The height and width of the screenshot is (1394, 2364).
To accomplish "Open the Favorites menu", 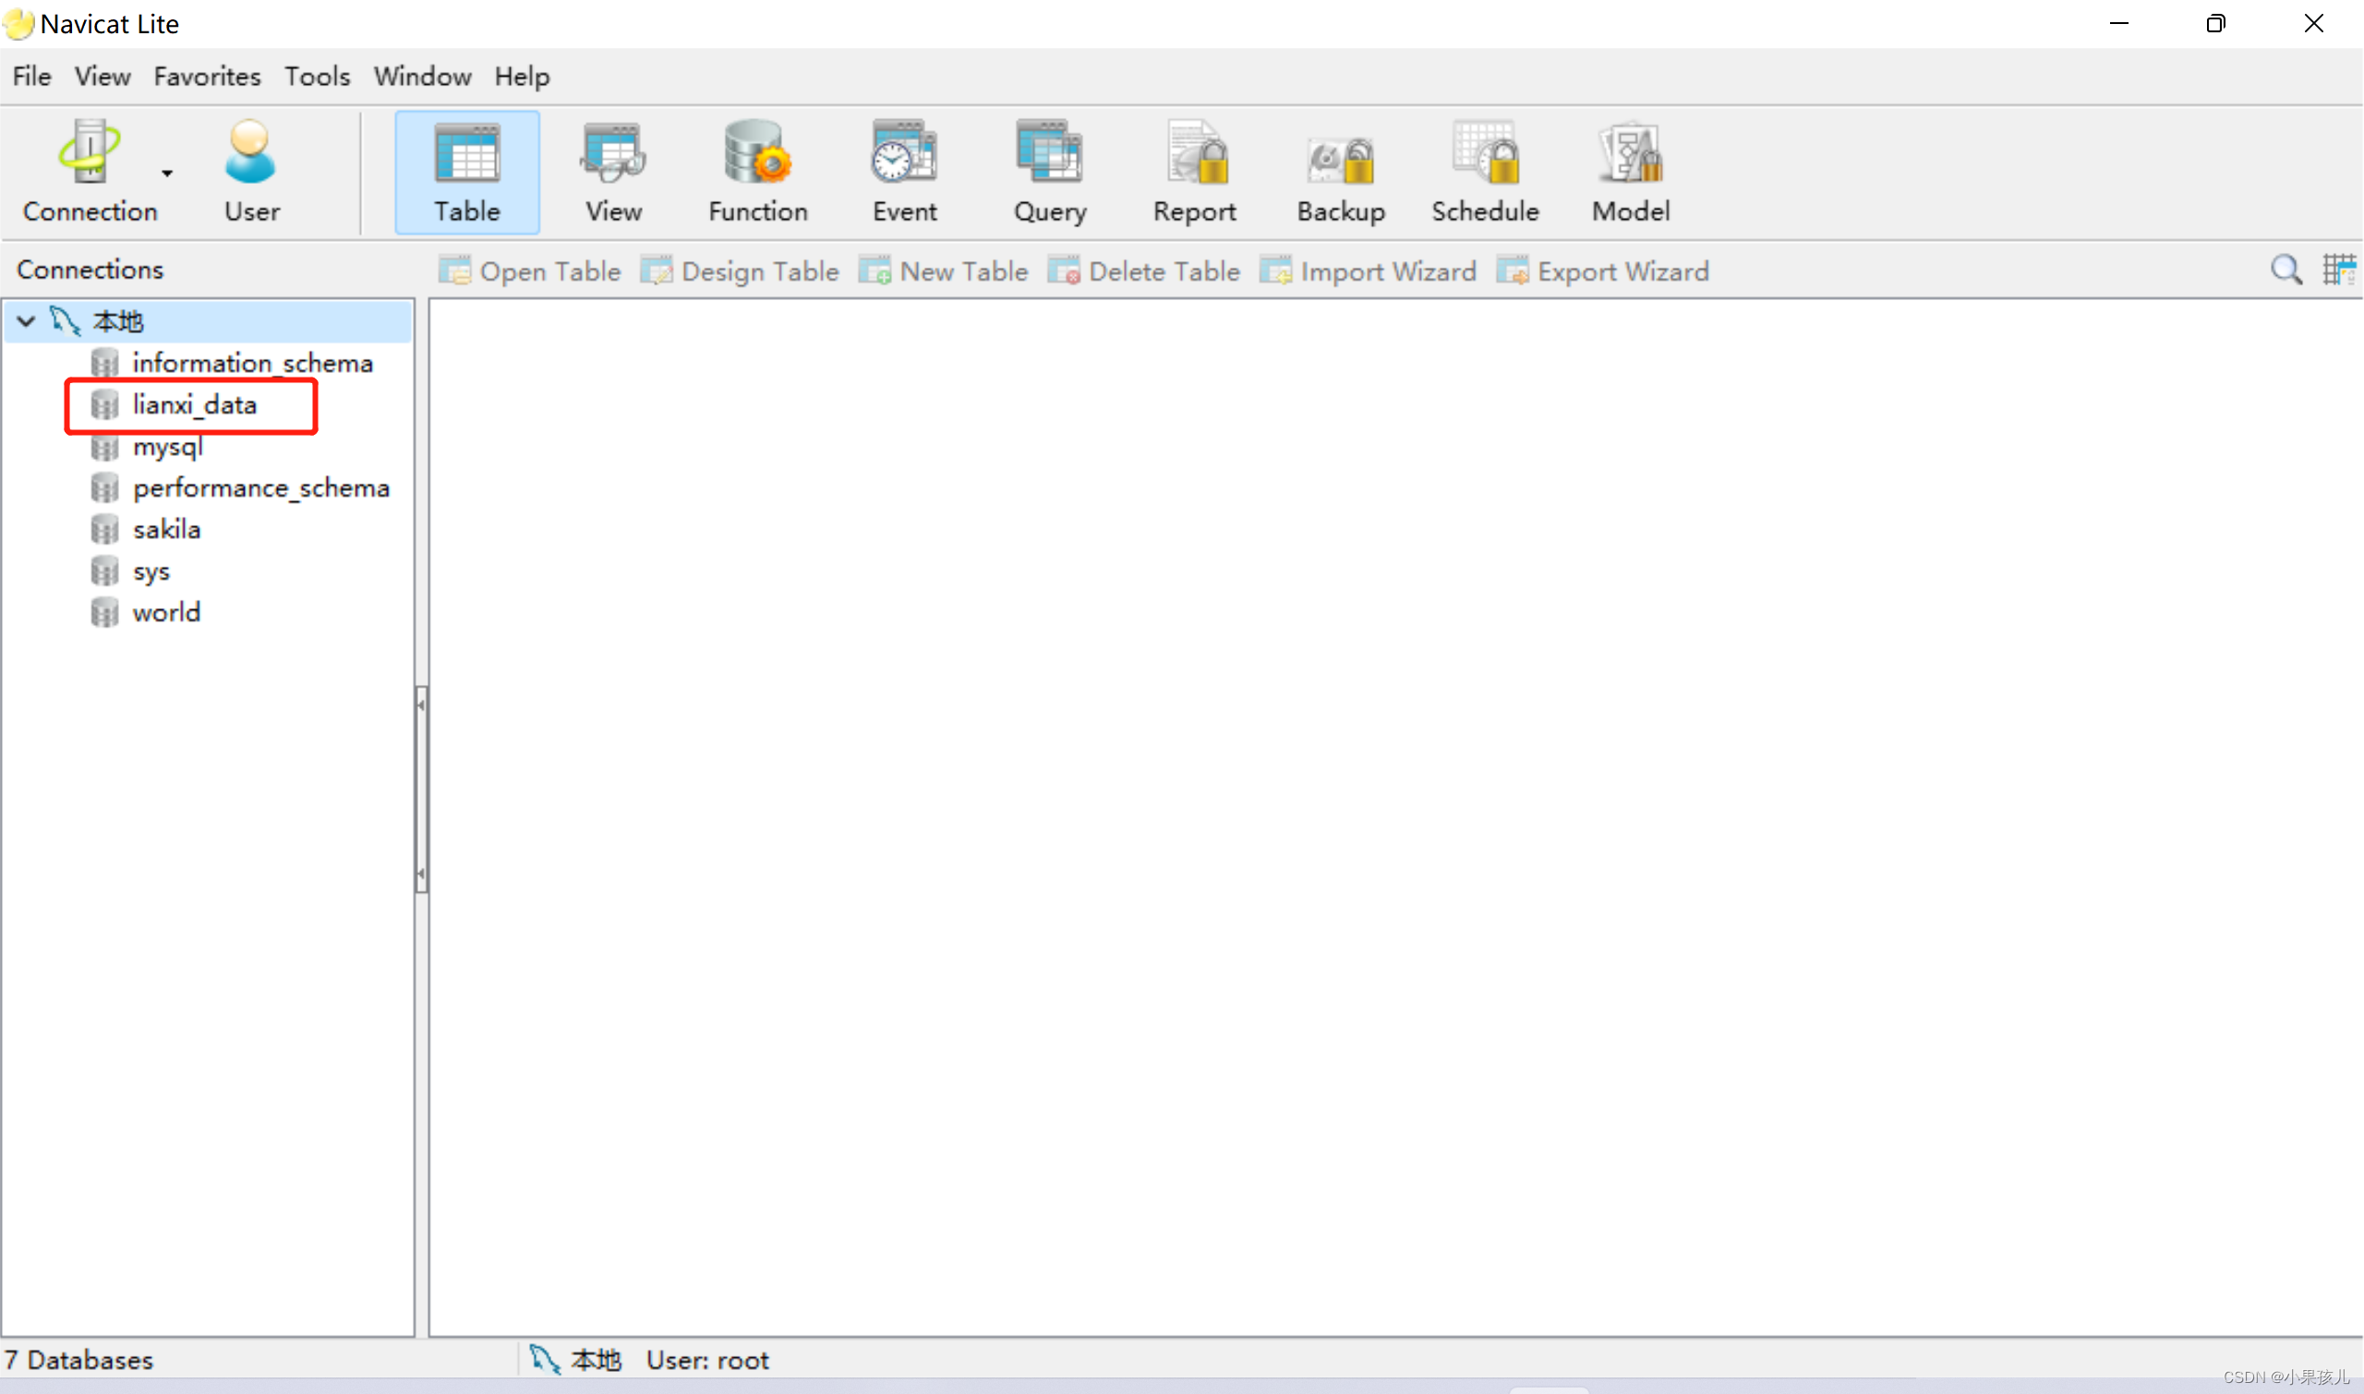I will [207, 76].
